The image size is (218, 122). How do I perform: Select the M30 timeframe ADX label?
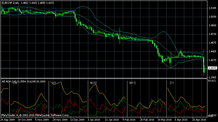click(93, 83)
